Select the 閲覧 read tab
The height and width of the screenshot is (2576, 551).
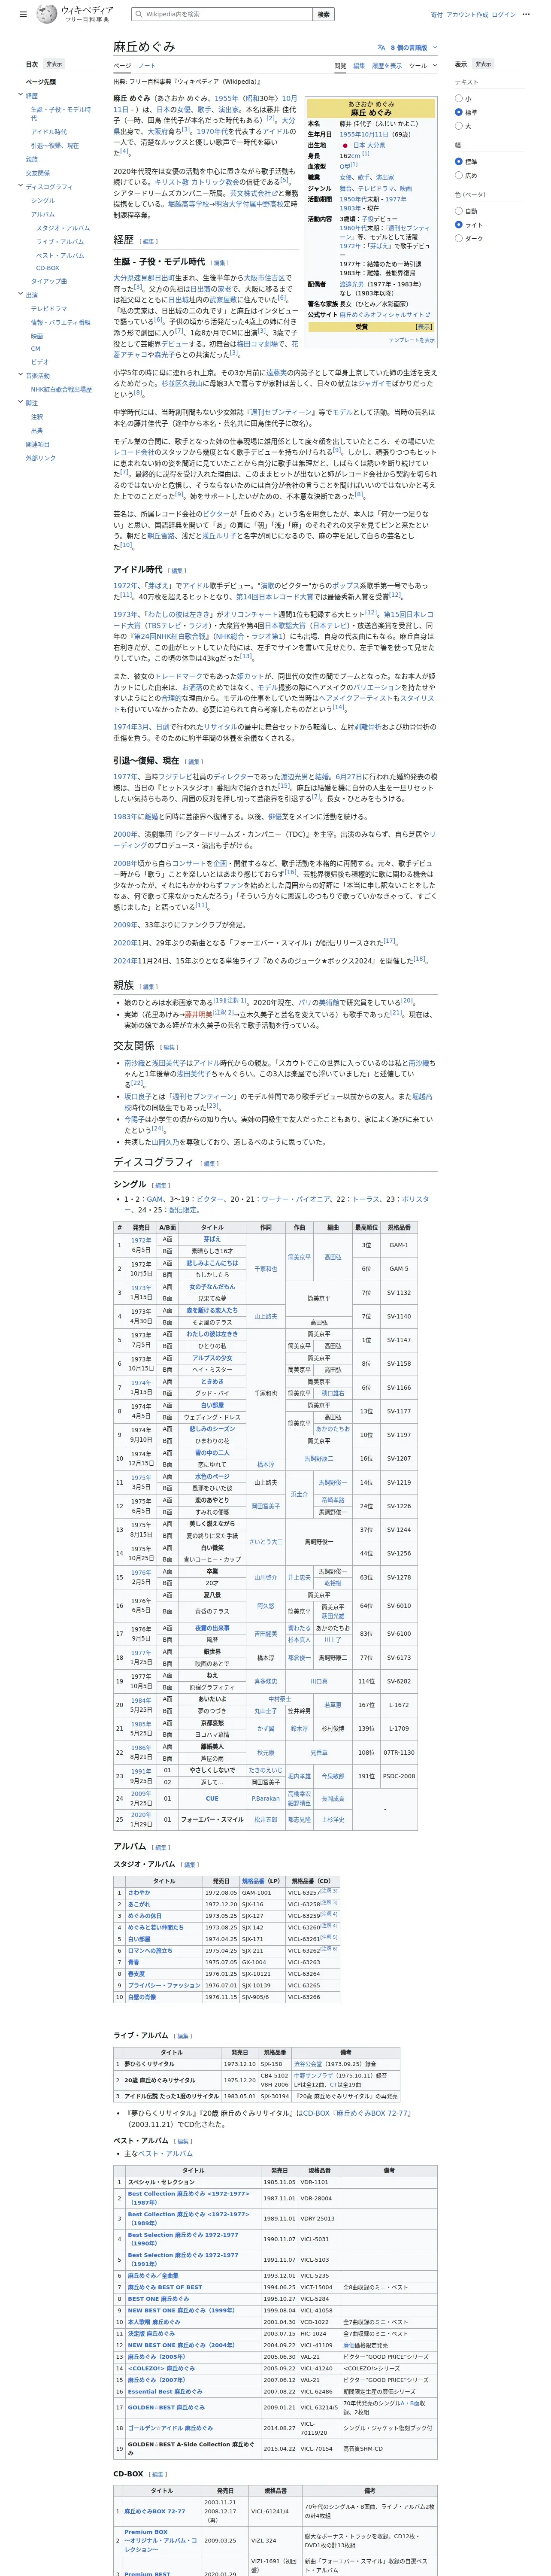click(340, 66)
